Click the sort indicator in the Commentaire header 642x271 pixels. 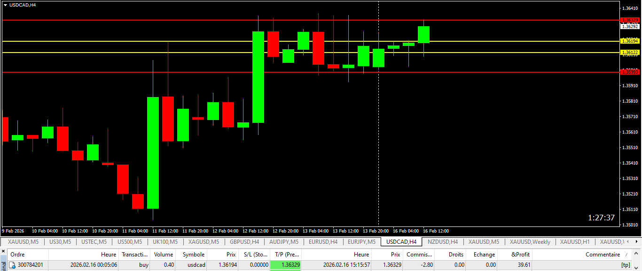(626, 255)
